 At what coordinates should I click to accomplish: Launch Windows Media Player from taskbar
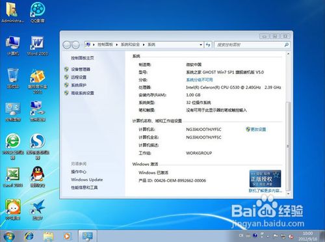67,236
